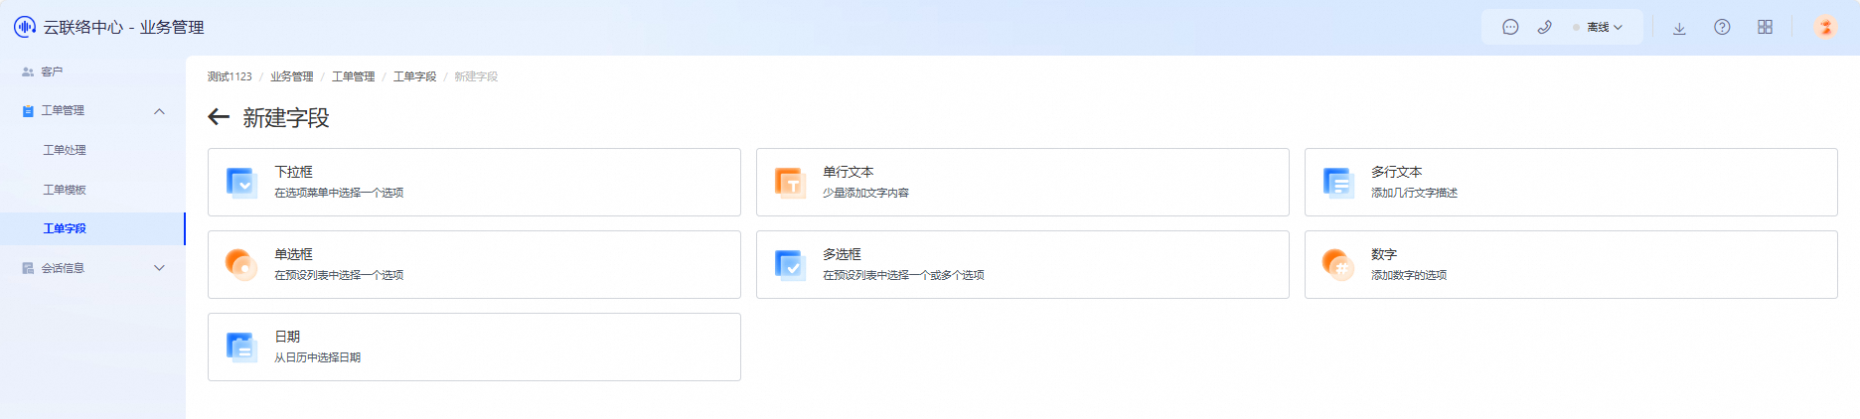Open the 离线 status dropdown
This screenshot has width=1860, height=419.
1598,27
